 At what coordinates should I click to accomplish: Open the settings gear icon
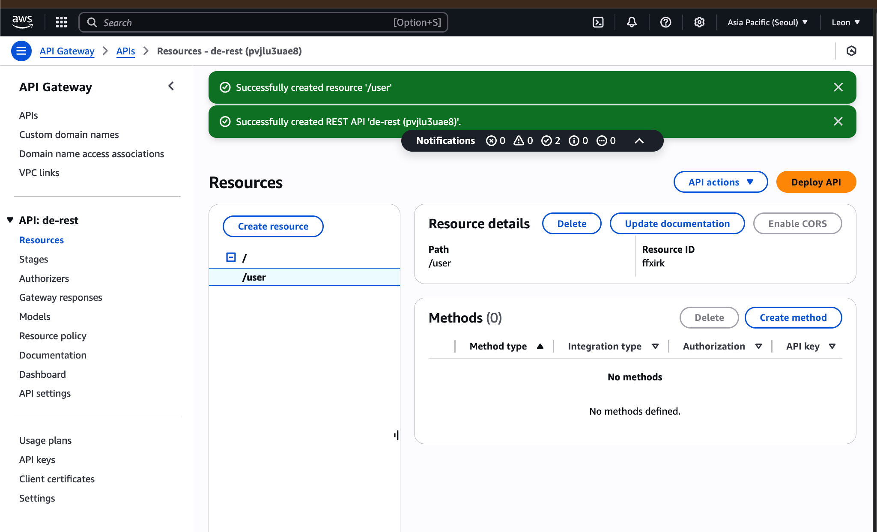(x=699, y=22)
